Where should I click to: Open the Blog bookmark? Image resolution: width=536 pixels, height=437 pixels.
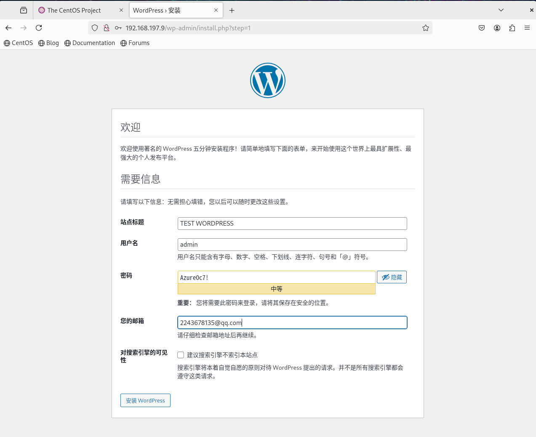tap(48, 43)
